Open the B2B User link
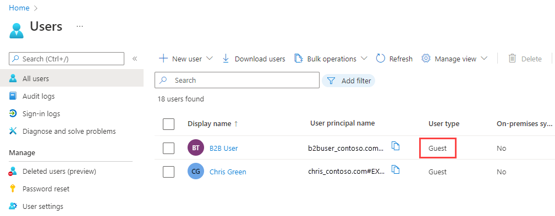Image resolution: width=555 pixels, height=216 pixels. (224, 148)
